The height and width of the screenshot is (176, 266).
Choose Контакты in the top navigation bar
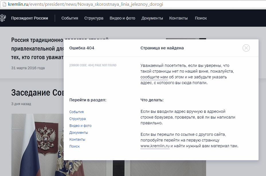tap(178, 18)
